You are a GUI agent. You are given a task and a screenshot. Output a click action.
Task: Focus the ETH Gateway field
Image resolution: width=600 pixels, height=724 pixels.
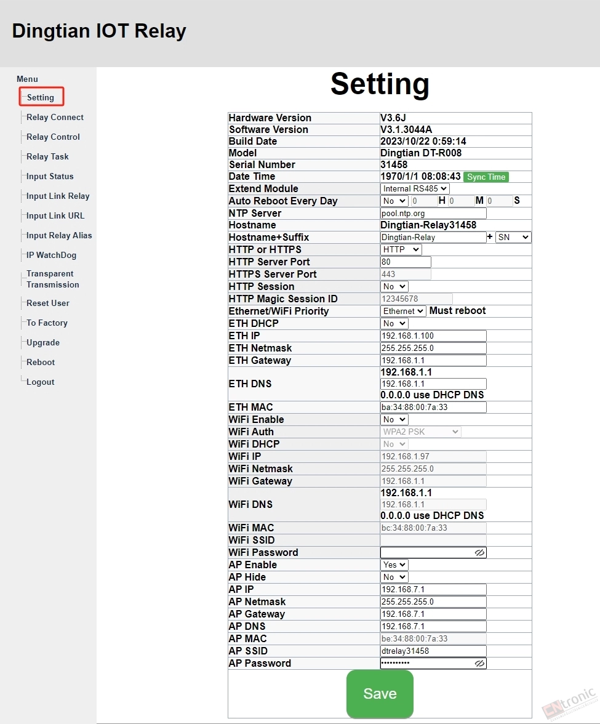pos(433,361)
